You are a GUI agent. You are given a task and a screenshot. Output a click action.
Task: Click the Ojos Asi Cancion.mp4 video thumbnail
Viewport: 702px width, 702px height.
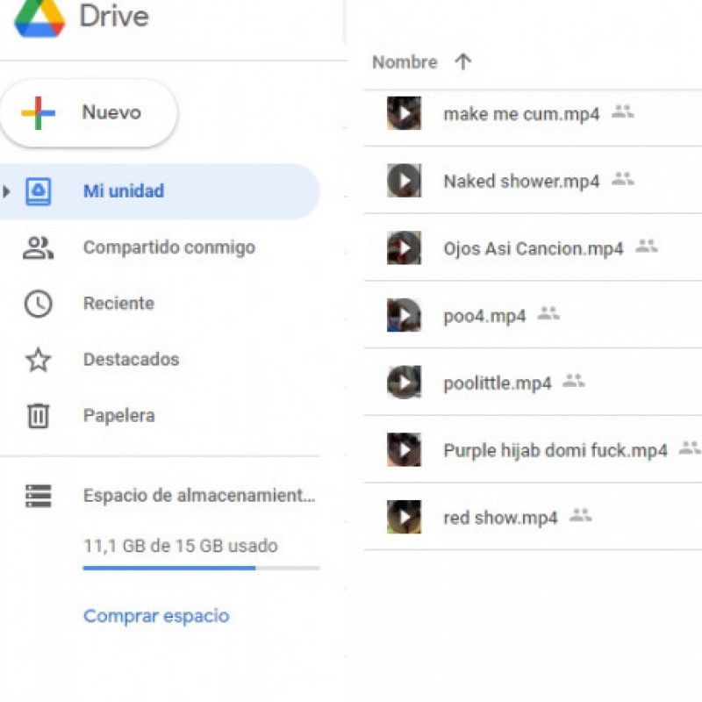tap(402, 247)
